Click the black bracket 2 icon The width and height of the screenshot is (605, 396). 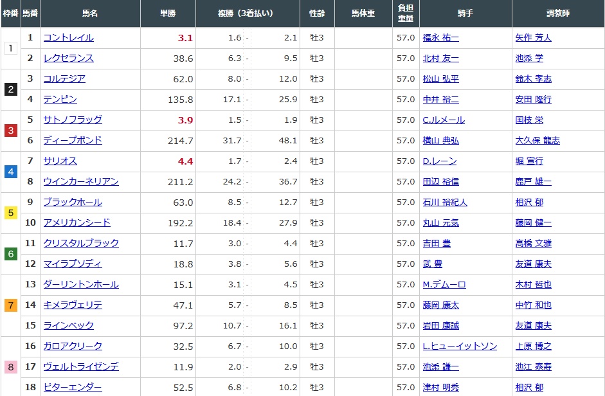[10, 89]
